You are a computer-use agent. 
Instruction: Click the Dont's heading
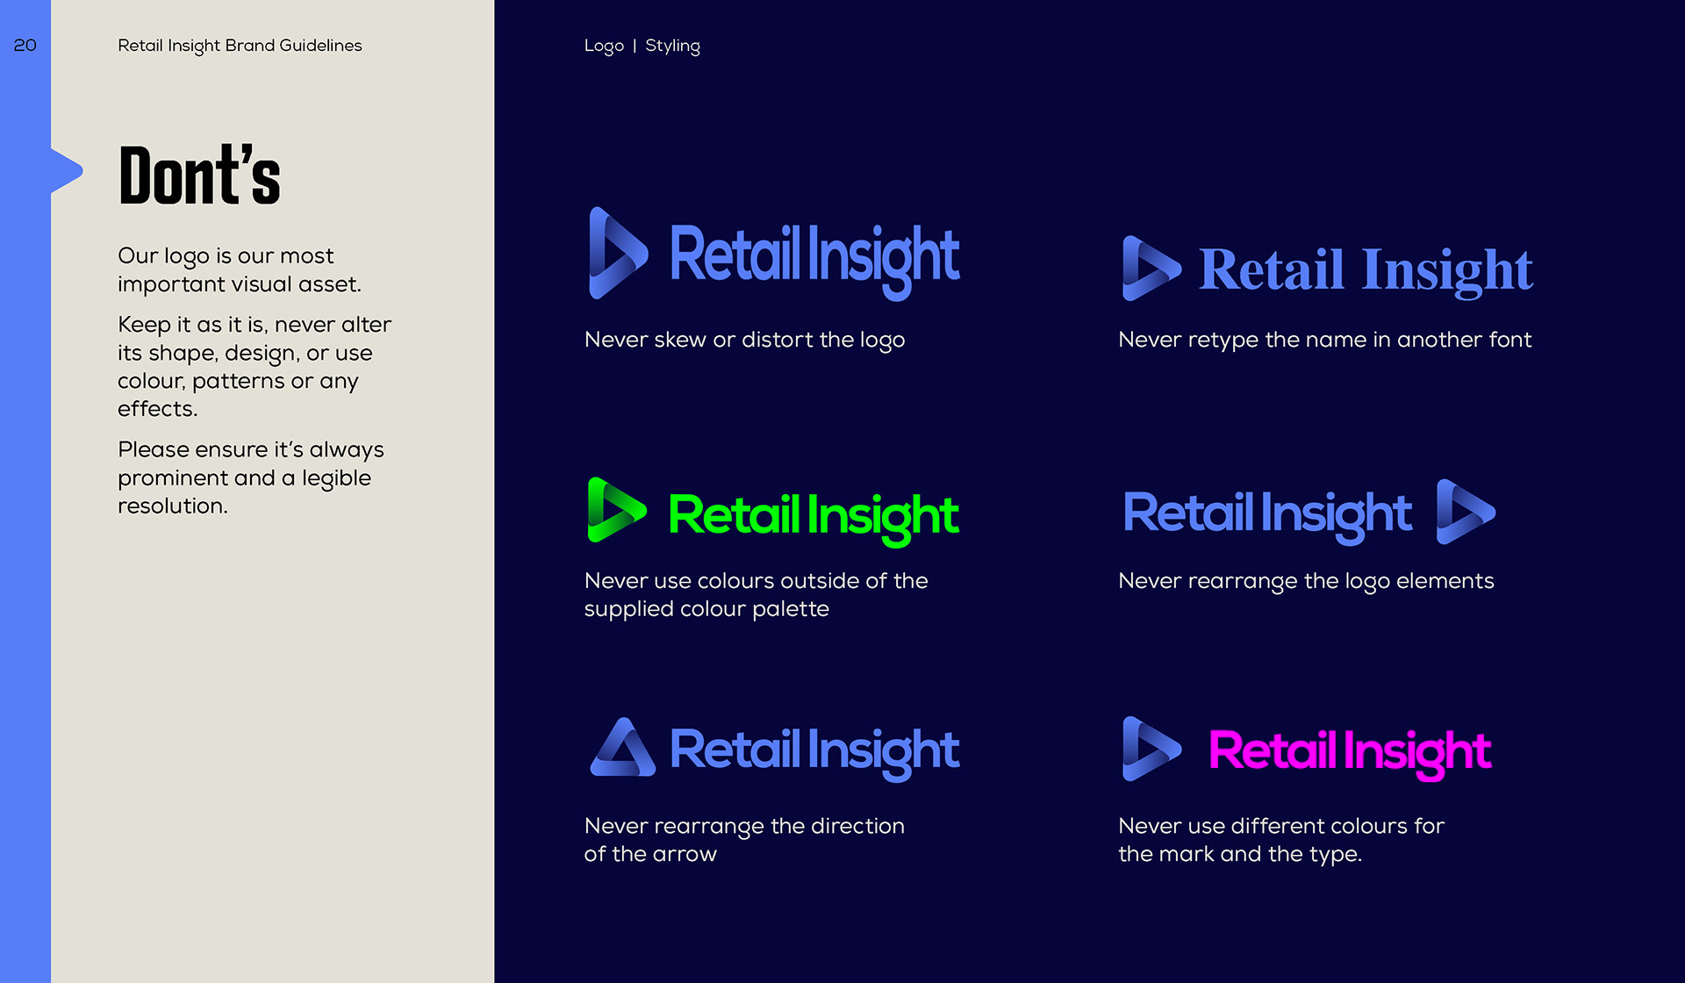point(199,176)
